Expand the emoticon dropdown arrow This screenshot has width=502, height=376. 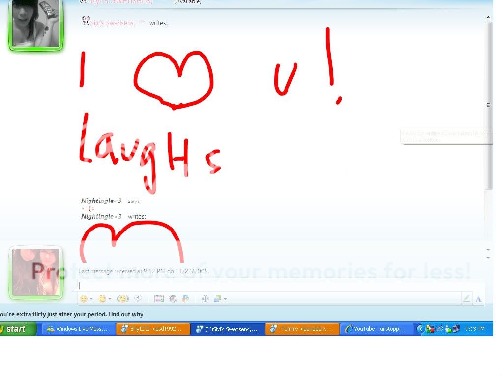[91, 299]
